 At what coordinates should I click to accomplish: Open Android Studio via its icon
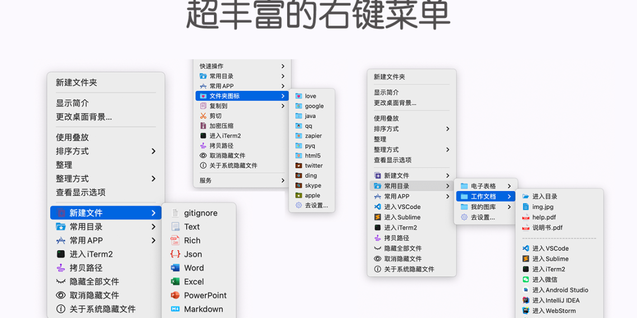pos(525,290)
